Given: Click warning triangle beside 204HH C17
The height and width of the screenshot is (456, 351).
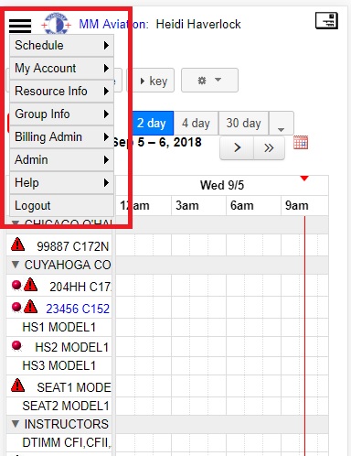Looking at the screenshot, I should (30, 285).
